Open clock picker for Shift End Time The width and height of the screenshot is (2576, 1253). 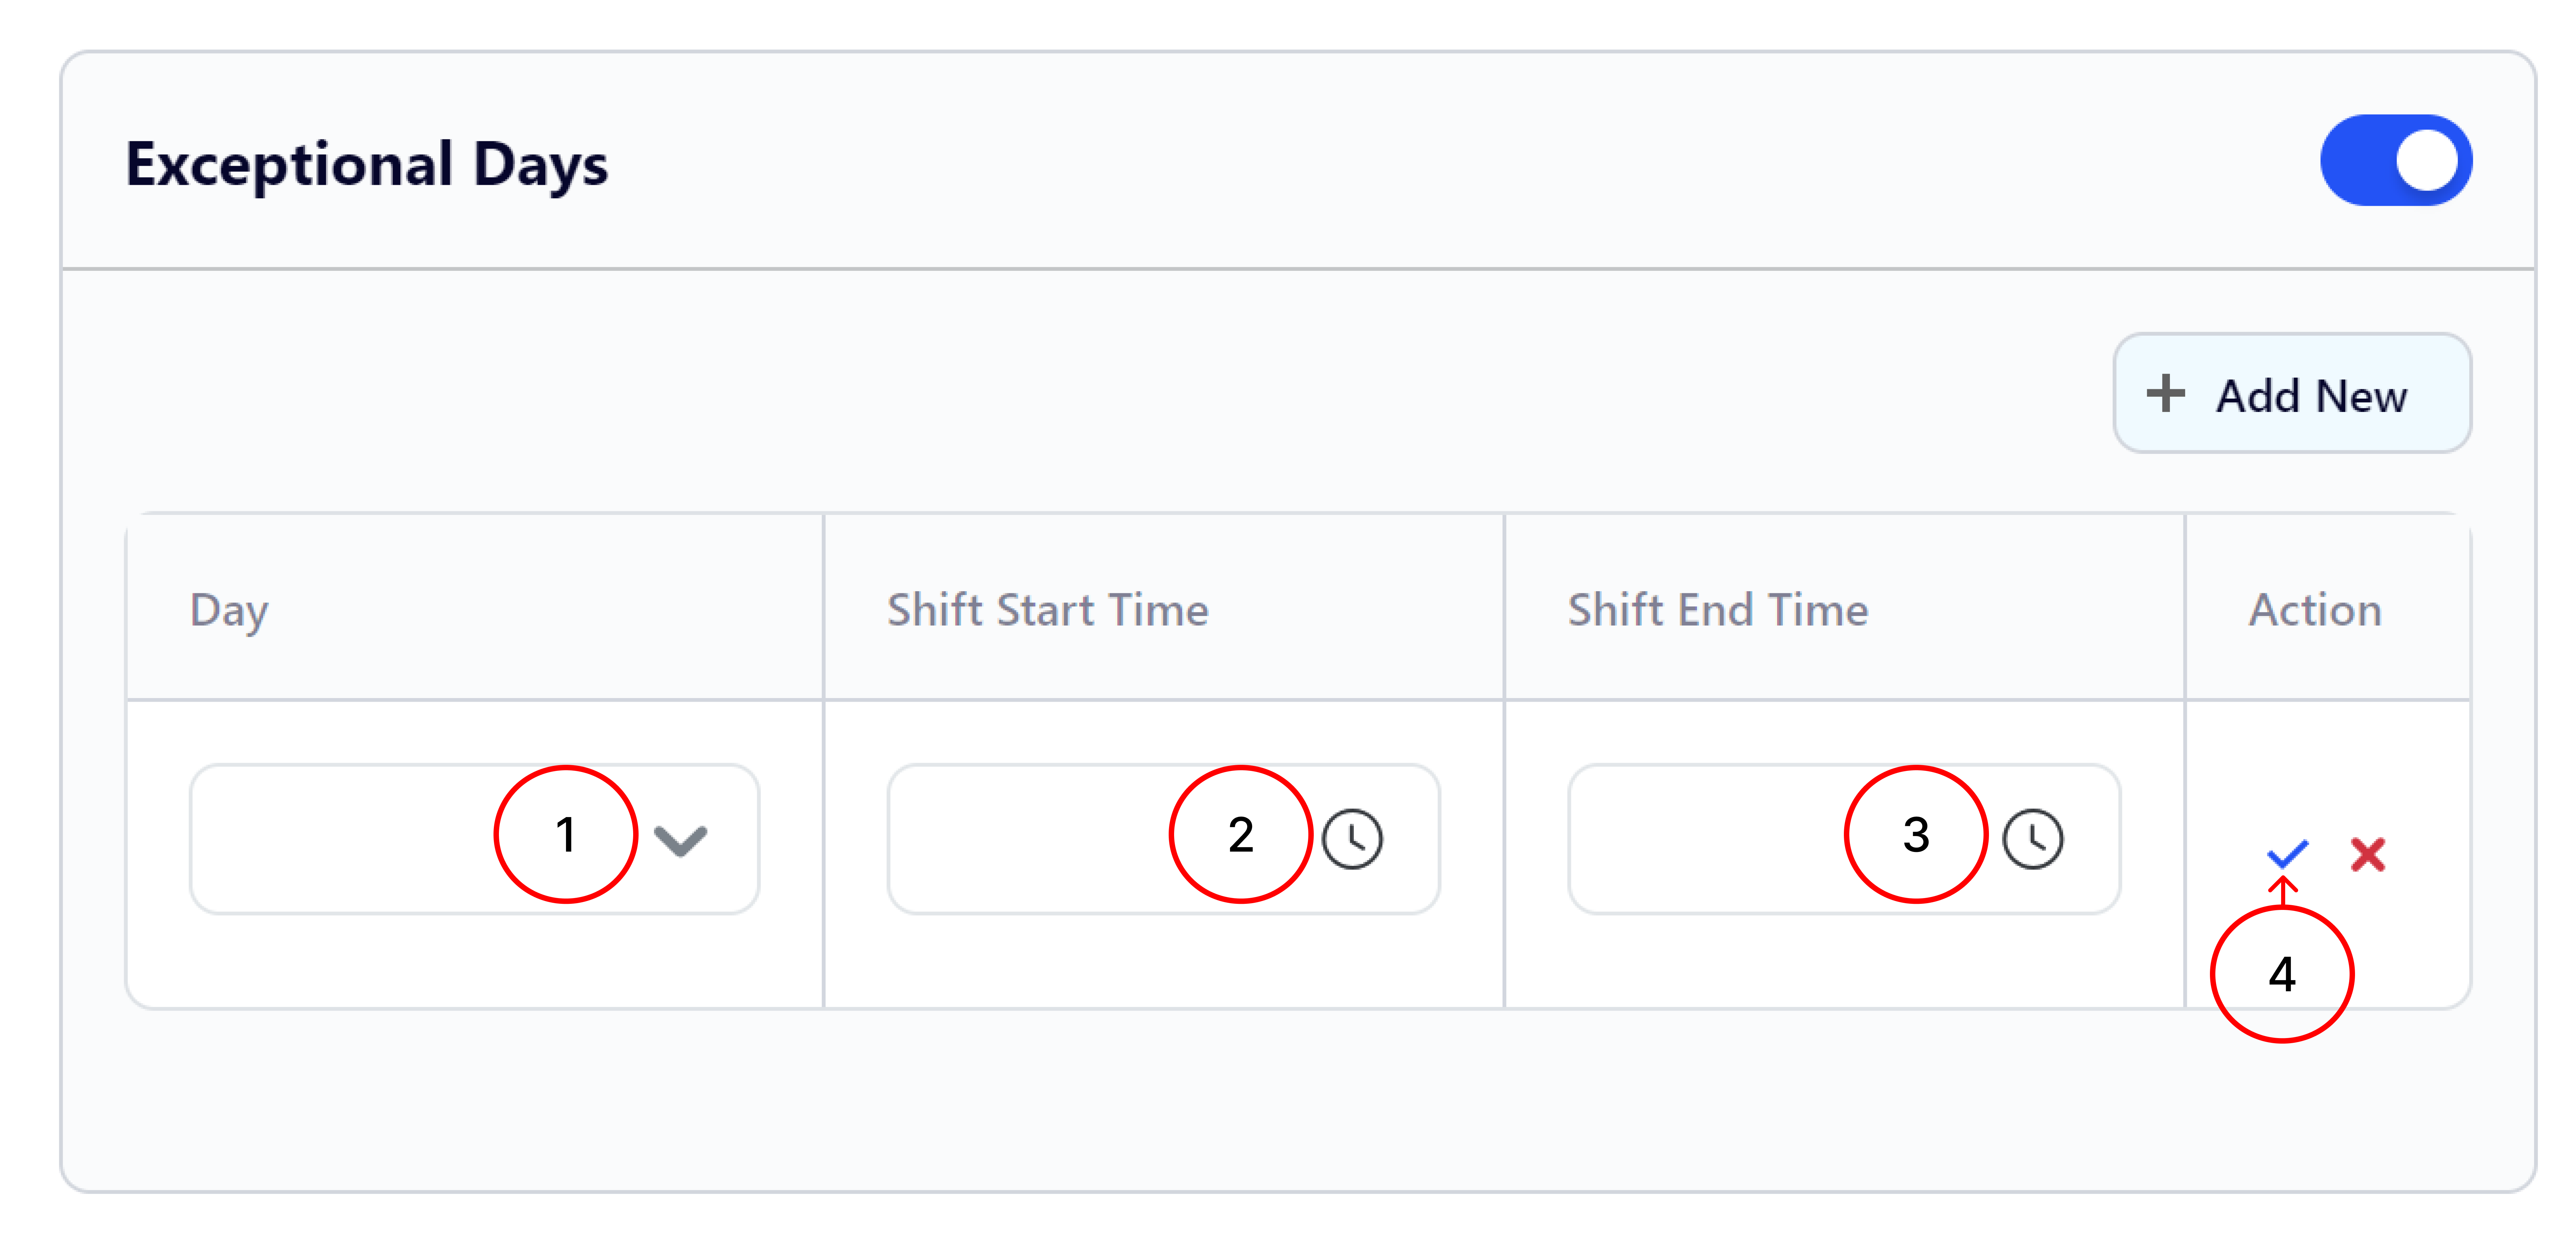[x=2033, y=839]
